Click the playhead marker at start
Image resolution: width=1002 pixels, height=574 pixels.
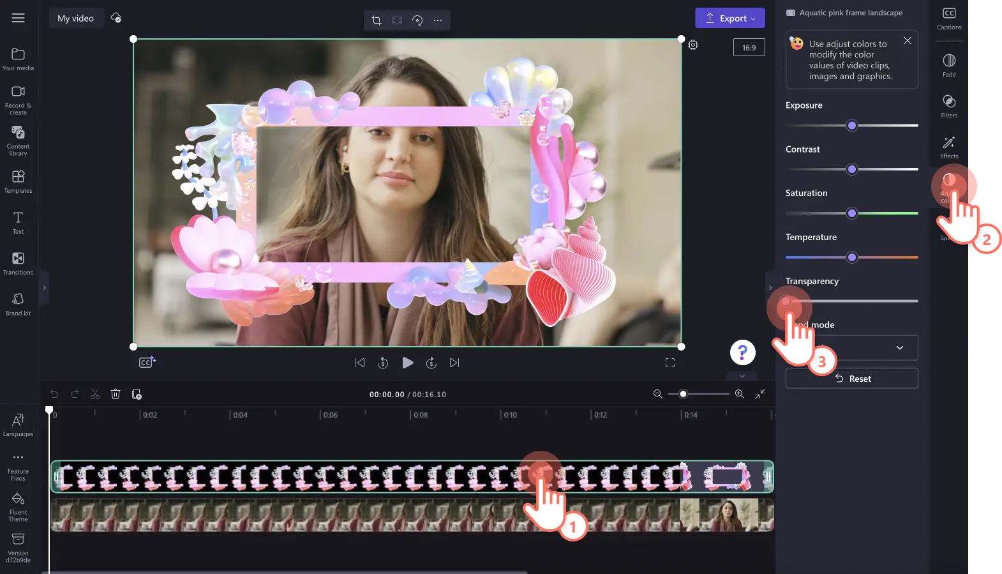[x=49, y=410]
